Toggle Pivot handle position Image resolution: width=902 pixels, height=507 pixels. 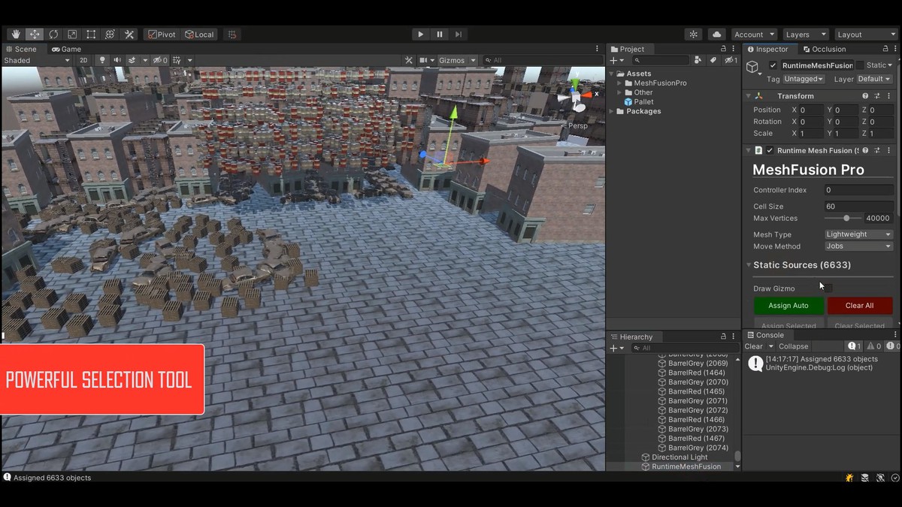tap(162, 35)
